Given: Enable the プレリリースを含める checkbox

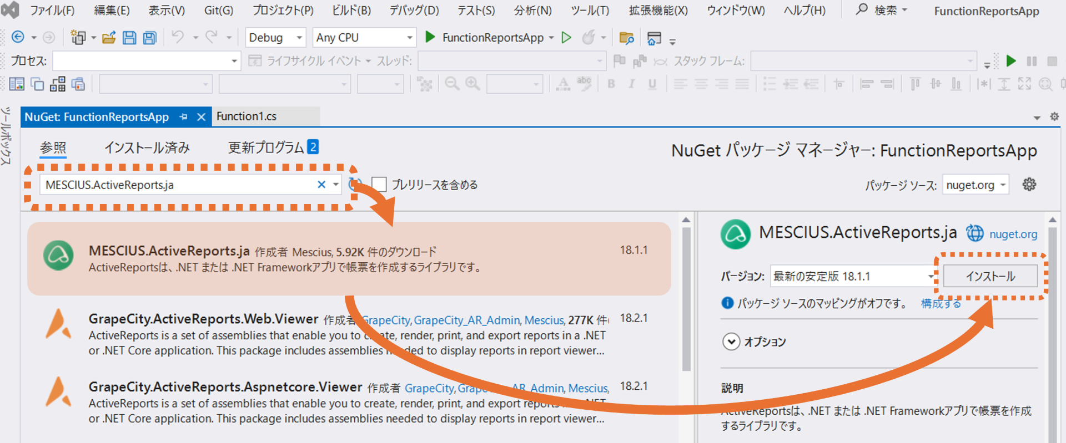Looking at the screenshot, I should [379, 184].
